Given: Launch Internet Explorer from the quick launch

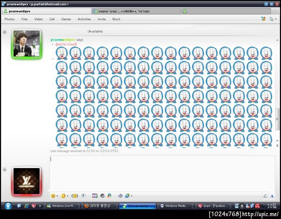Looking at the screenshot, I should pos(26,206).
